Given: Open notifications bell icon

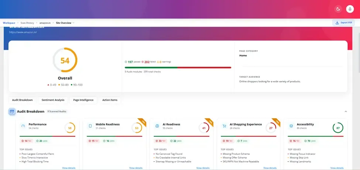Looking at the screenshot, I should [x=350, y=9].
